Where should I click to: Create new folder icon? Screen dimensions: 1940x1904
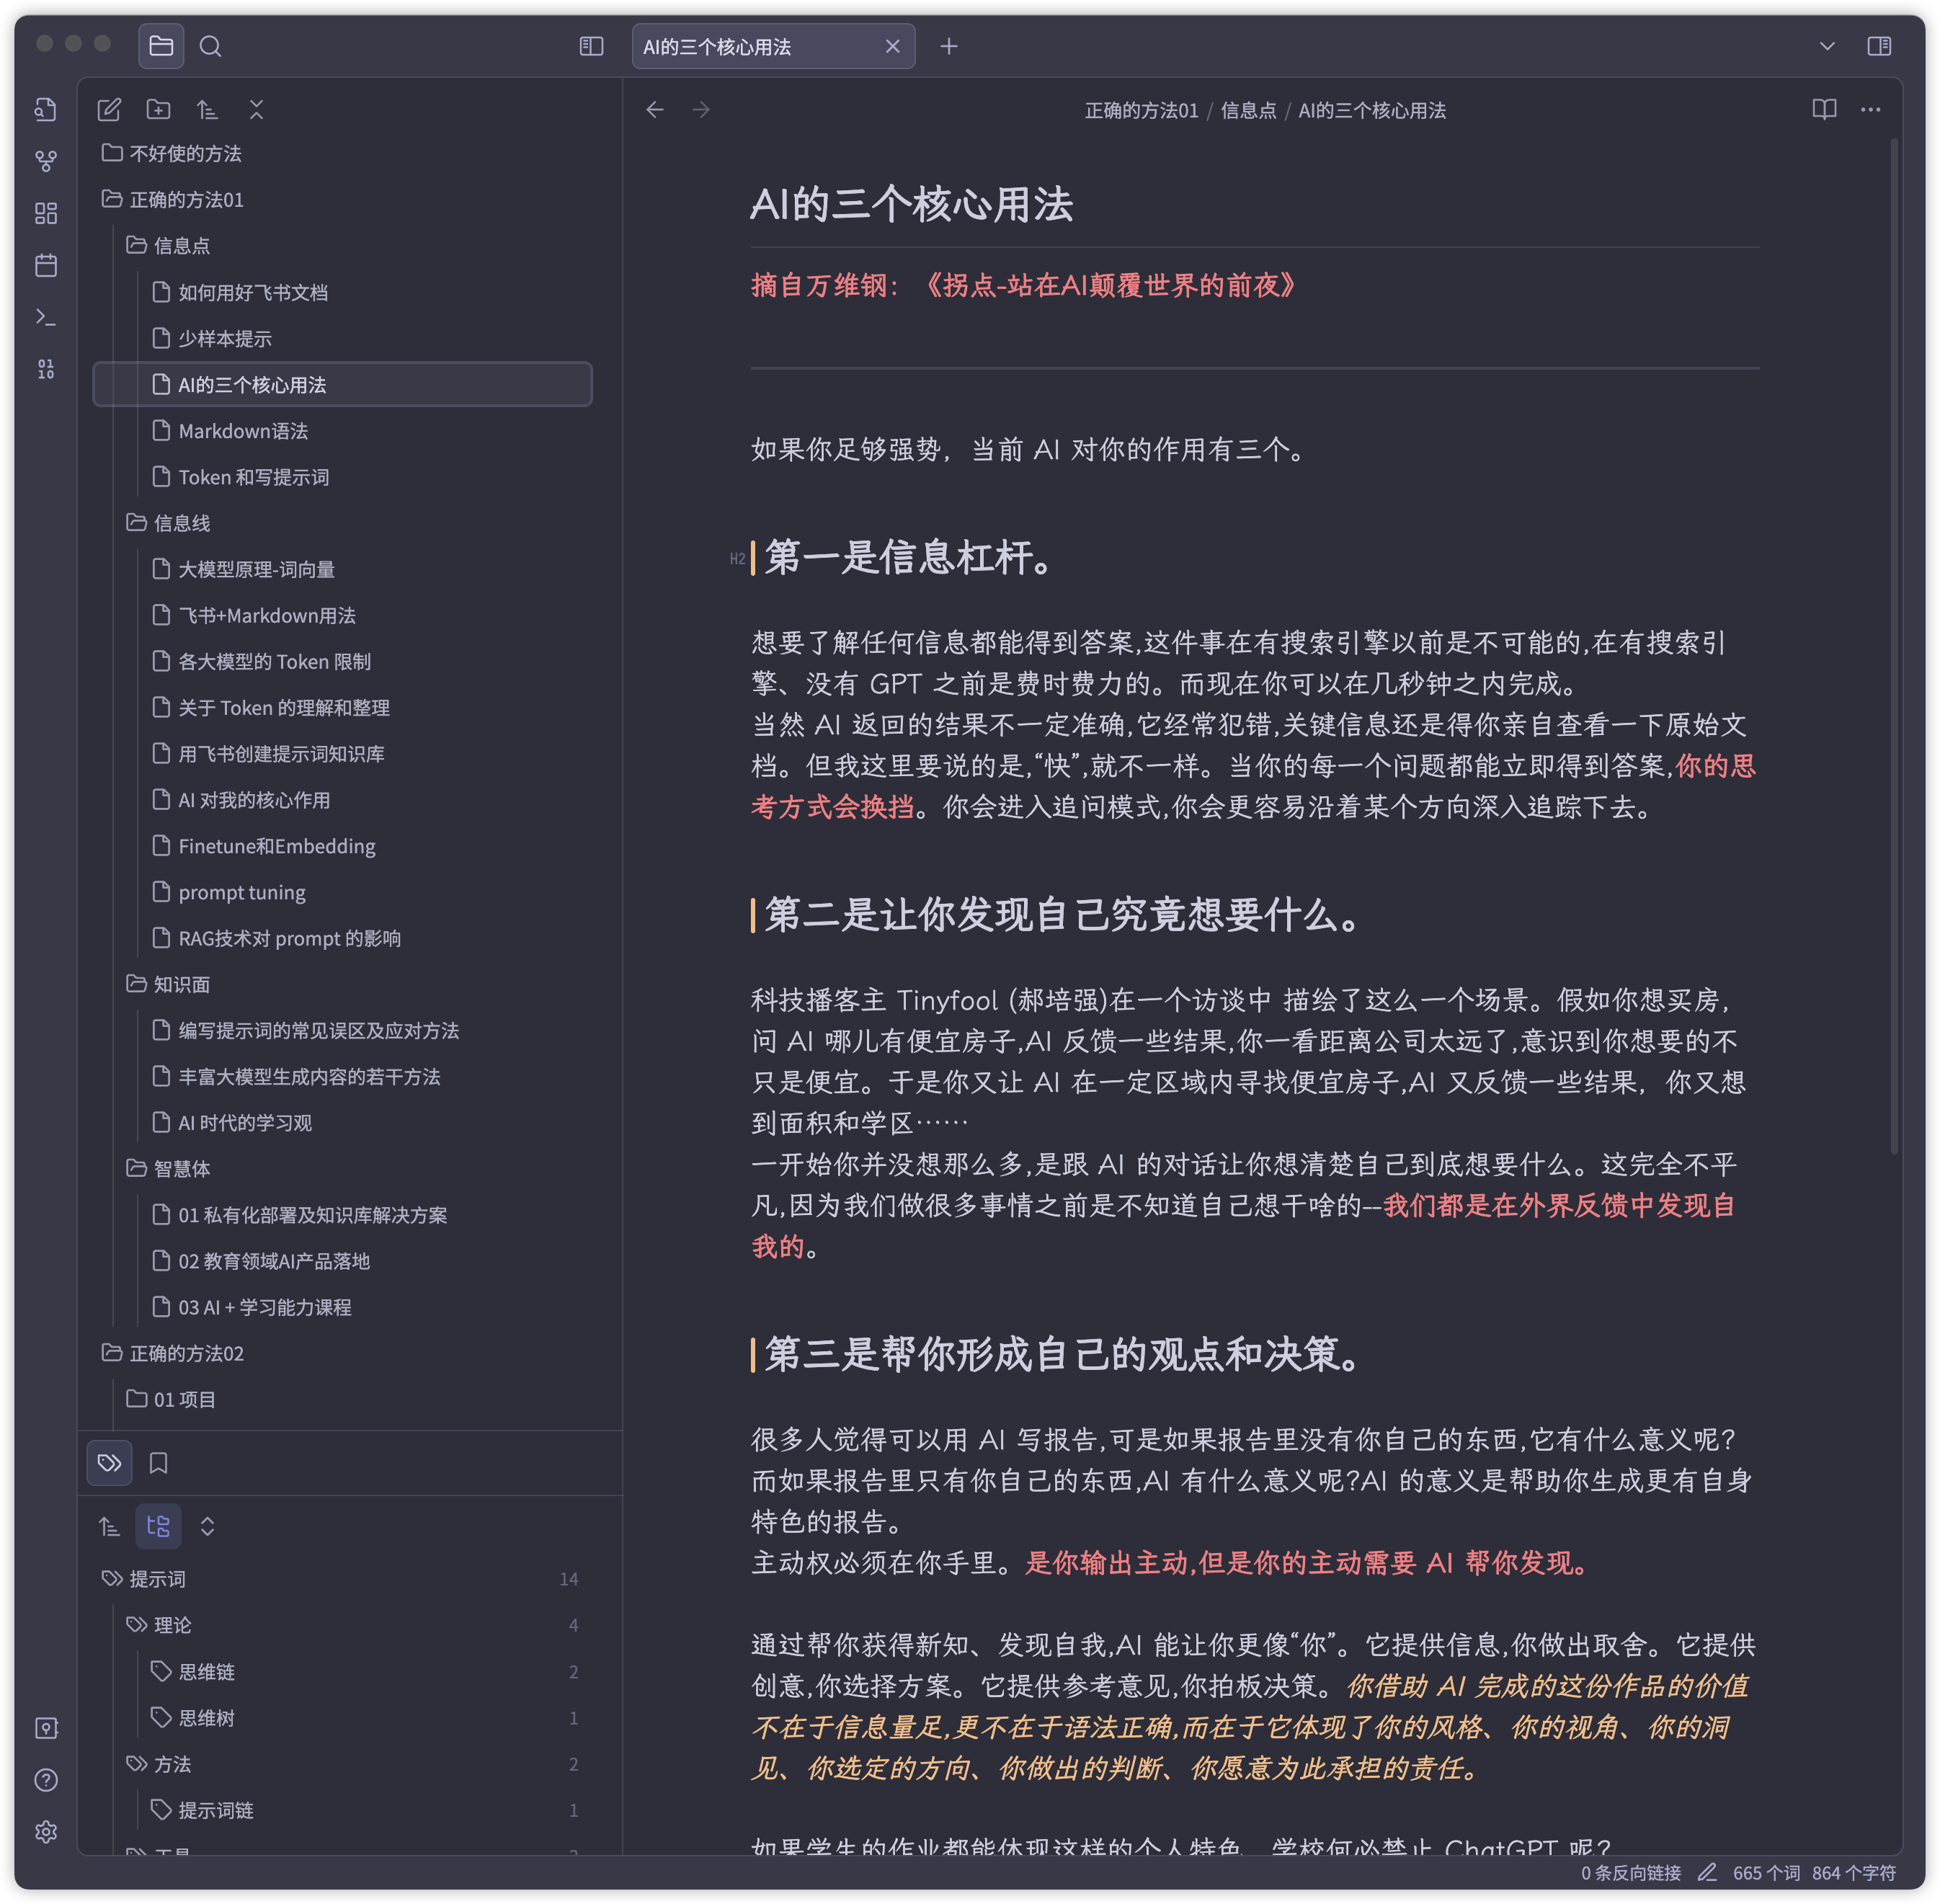[158, 109]
